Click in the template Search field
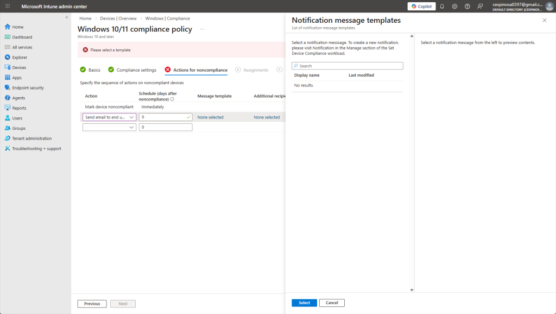The width and height of the screenshot is (556, 314). [x=347, y=66]
